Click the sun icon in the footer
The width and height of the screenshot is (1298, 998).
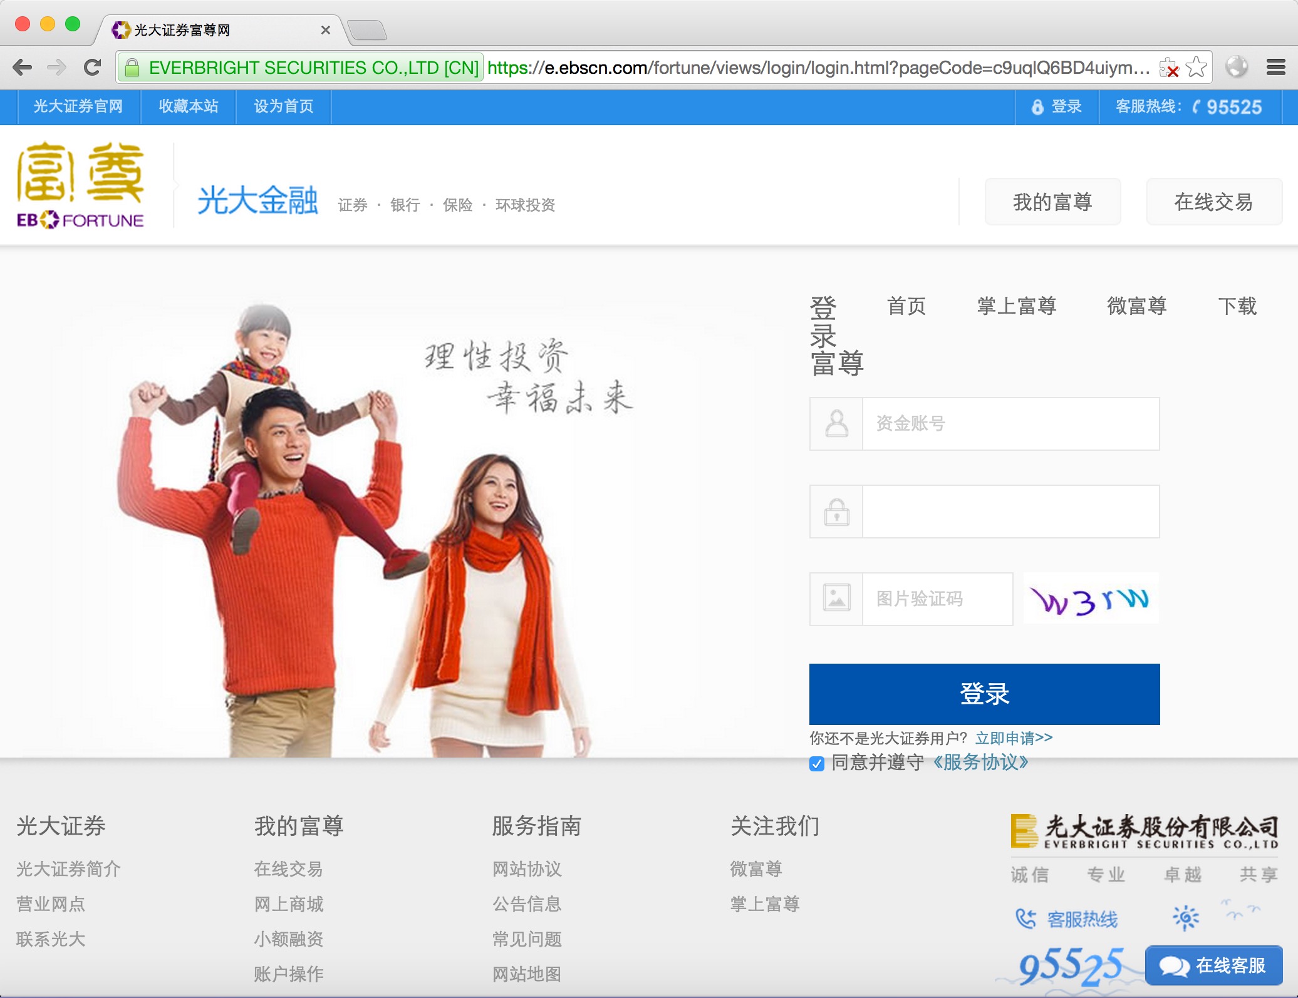(1185, 918)
